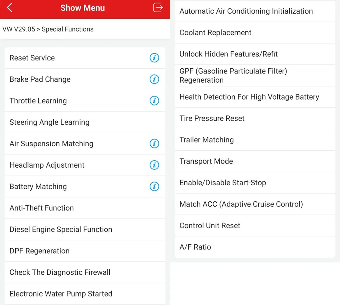Select Steering Angle Learning function
Viewport: 340px width, 305px height.
click(x=50, y=122)
